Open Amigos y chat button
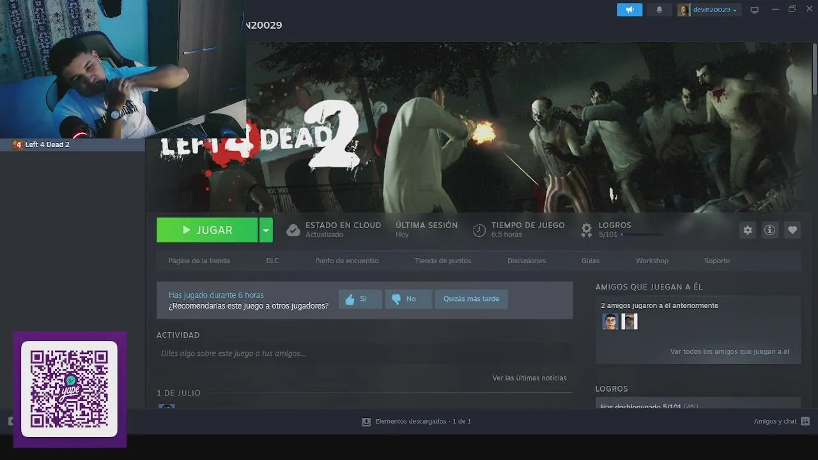 (x=782, y=421)
